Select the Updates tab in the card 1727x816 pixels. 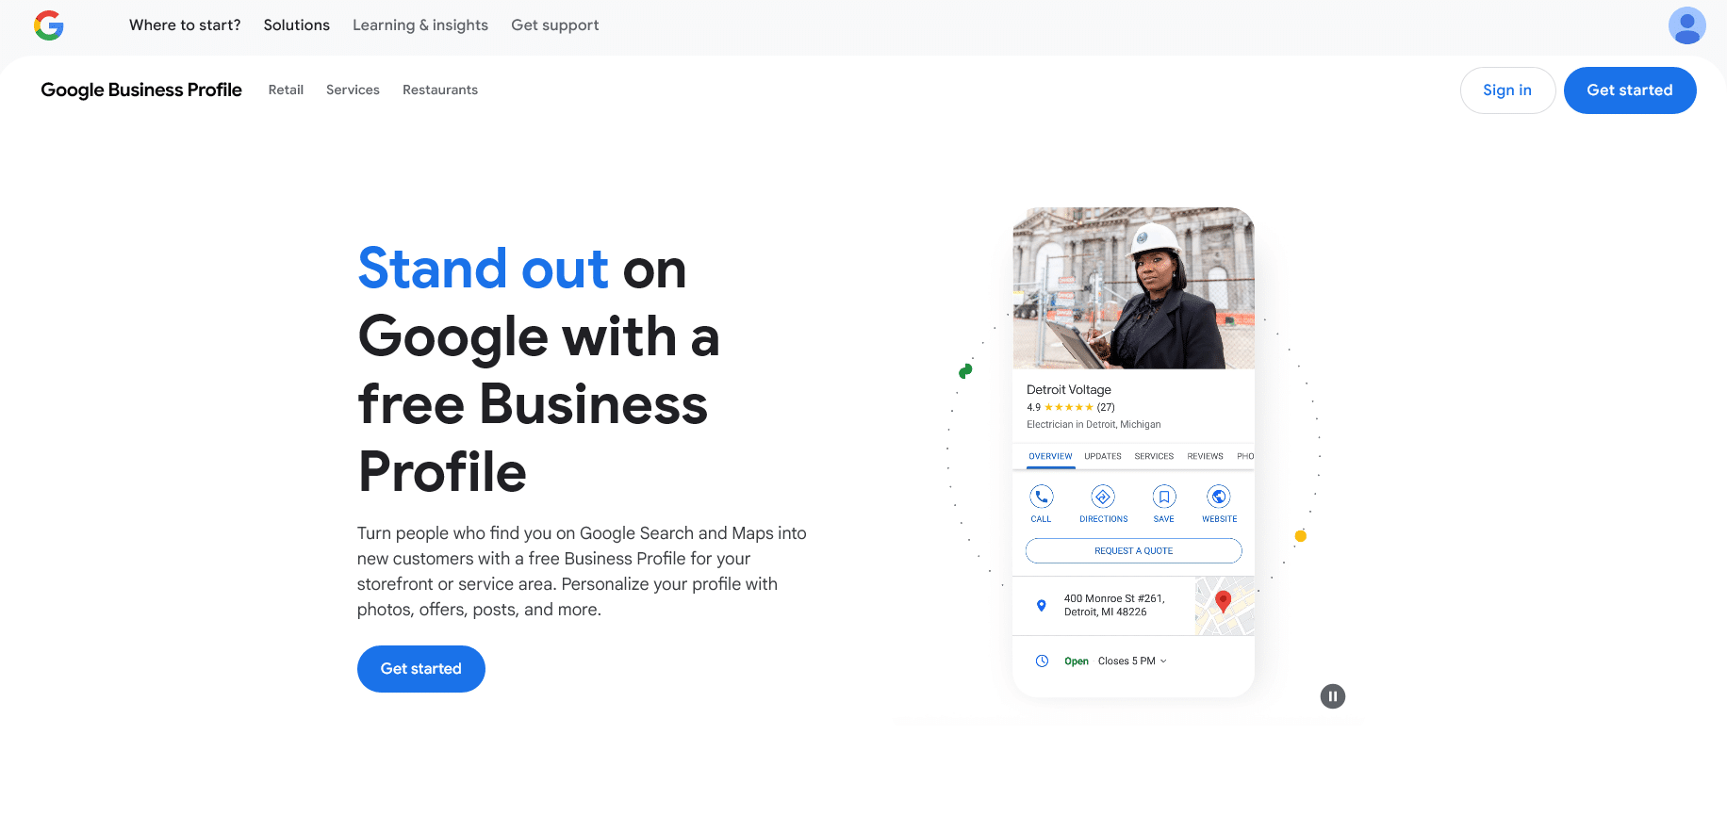pos(1103,456)
